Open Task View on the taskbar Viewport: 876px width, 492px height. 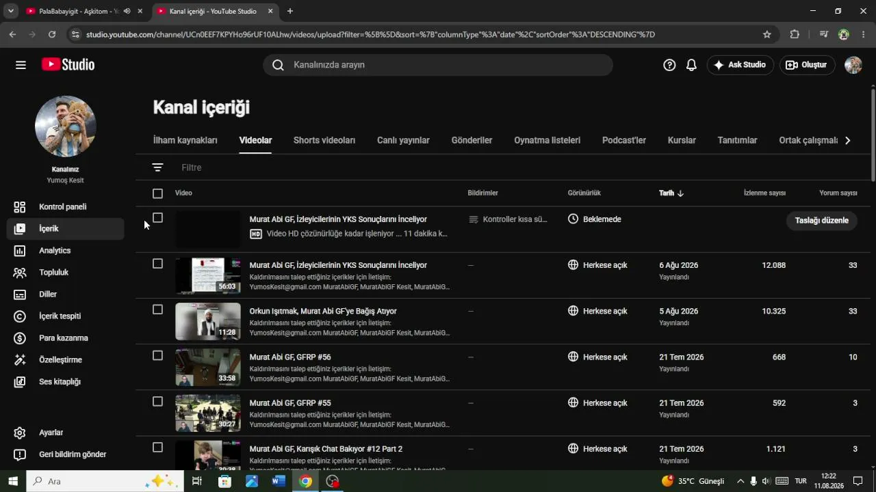click(197, 481)
